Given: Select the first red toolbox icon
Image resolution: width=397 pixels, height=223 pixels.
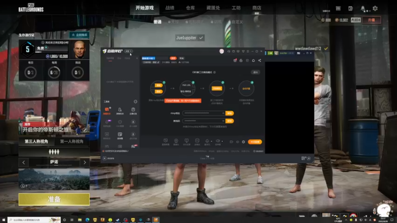Looking at the screenshot, I should click(107, 111).
